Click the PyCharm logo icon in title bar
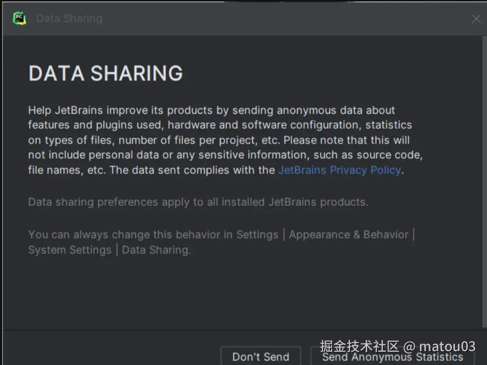Screen dimensions: 487x365 (19, 18)
